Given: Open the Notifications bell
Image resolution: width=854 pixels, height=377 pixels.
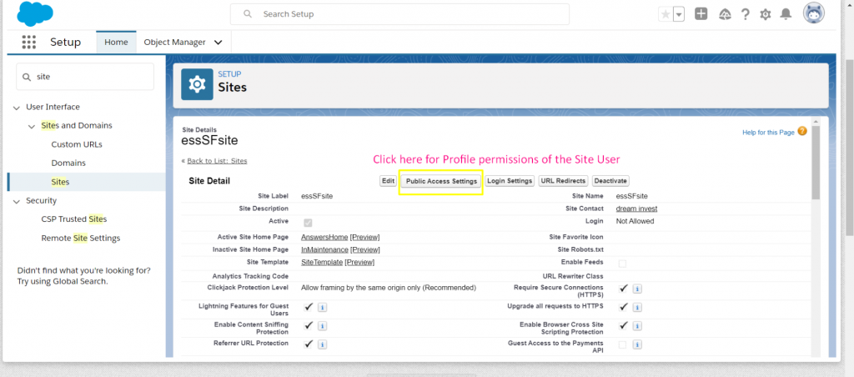Looking at the screenshot, I should 786,14.
